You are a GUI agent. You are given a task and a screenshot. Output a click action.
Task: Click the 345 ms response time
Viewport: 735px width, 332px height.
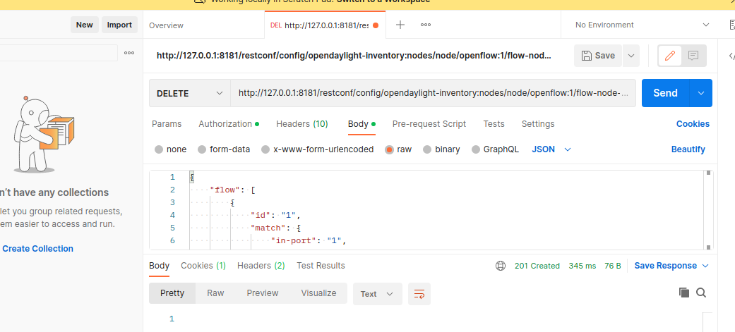[x=582, y=266]
